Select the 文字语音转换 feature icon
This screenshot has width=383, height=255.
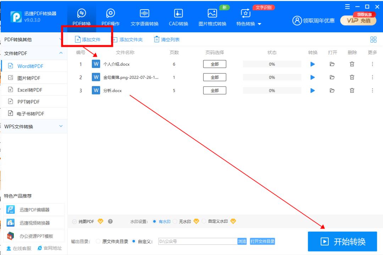coord(144,14)
